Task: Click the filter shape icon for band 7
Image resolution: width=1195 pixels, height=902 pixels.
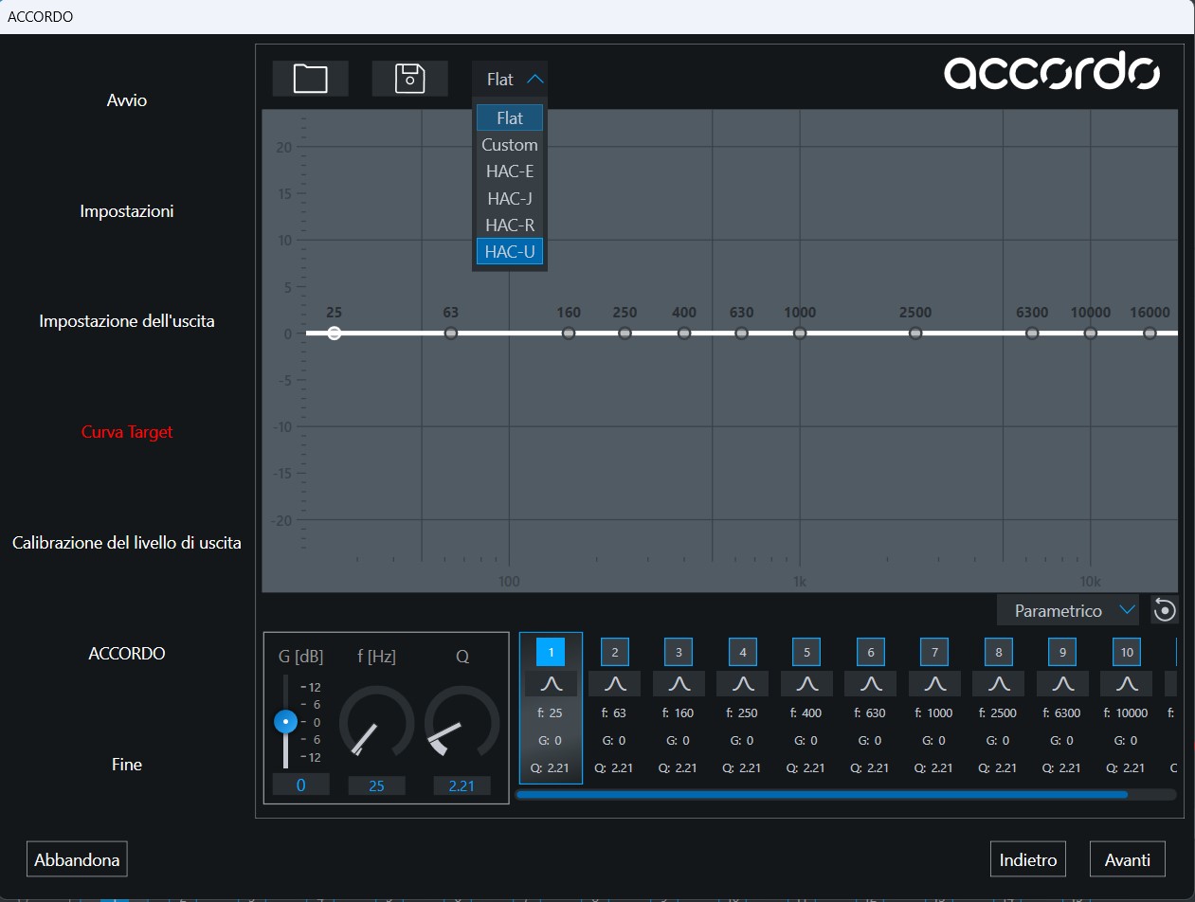Action: coord(934,683)
